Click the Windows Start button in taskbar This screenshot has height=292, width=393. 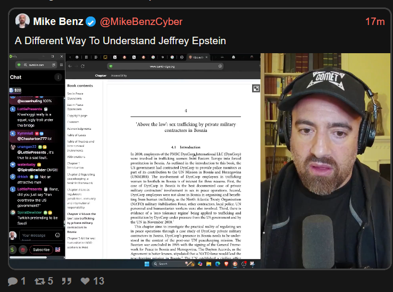tap(147, 264)
